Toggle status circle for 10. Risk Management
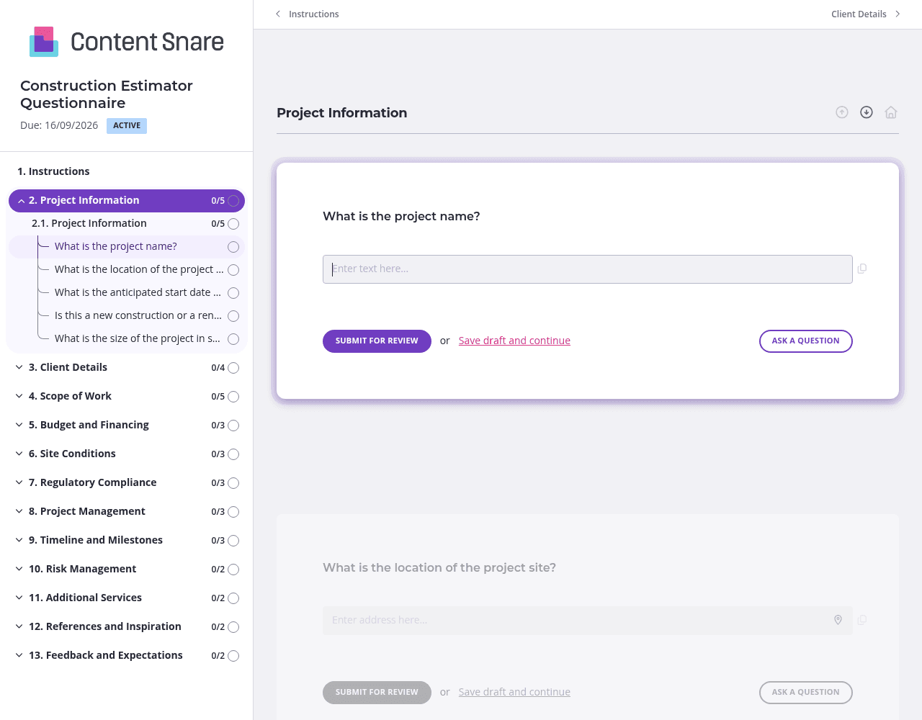This screenshot has height=720, width=922. tap(233, 570)
